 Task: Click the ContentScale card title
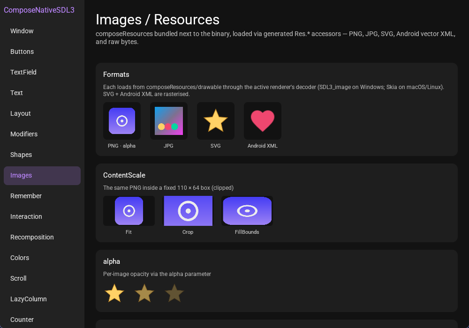pos(124,175)
